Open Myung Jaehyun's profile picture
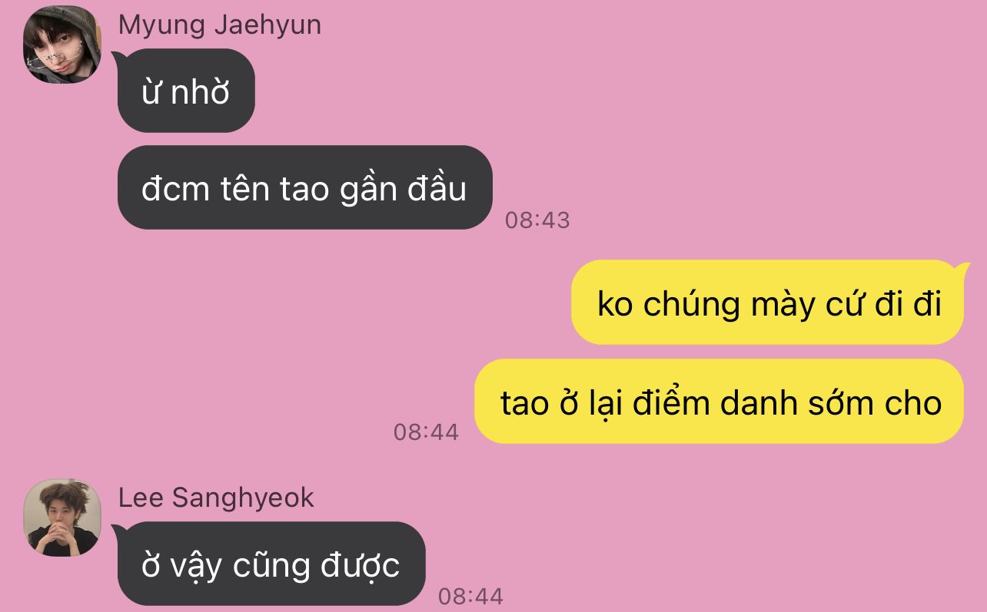 pyautogui.click(x=63, y=45)
